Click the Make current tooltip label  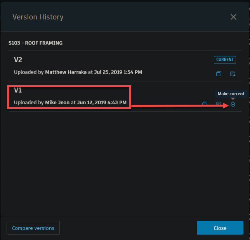[231, 94]
